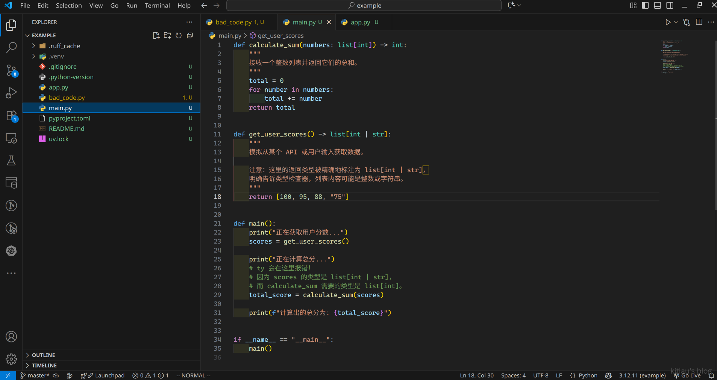Open the Search view in activity bar

point(11,47)
